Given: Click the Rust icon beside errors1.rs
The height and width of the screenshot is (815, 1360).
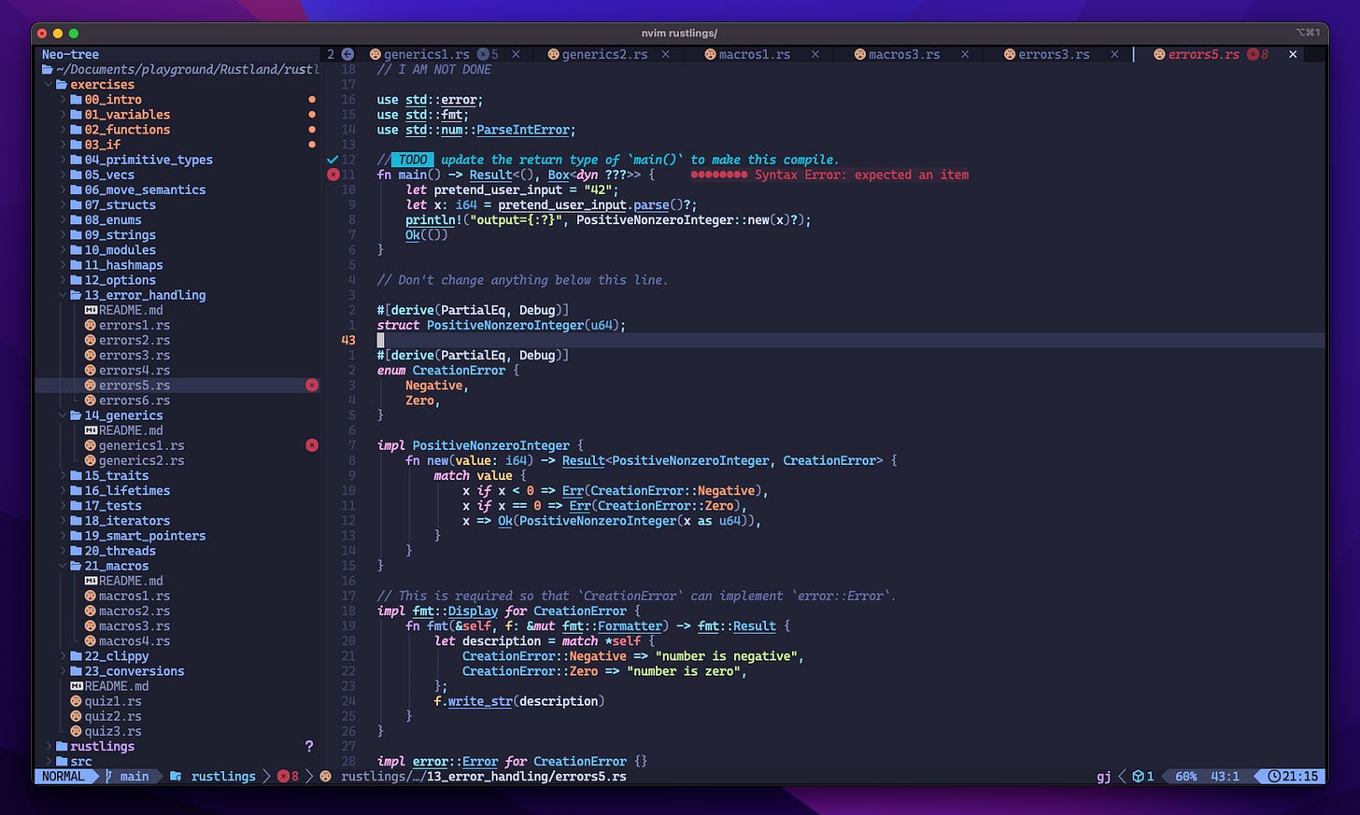Looking at the screenshot, I should [x=91, y=325].
